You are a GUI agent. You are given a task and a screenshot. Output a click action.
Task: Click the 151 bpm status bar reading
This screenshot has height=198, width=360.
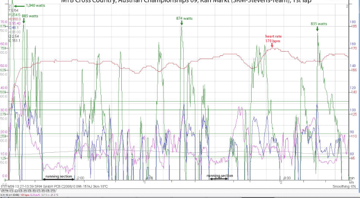pos(25,195)
